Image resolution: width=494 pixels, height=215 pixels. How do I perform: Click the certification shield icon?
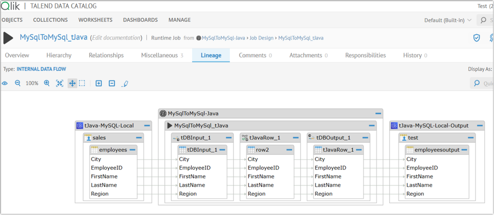point(477,38)
